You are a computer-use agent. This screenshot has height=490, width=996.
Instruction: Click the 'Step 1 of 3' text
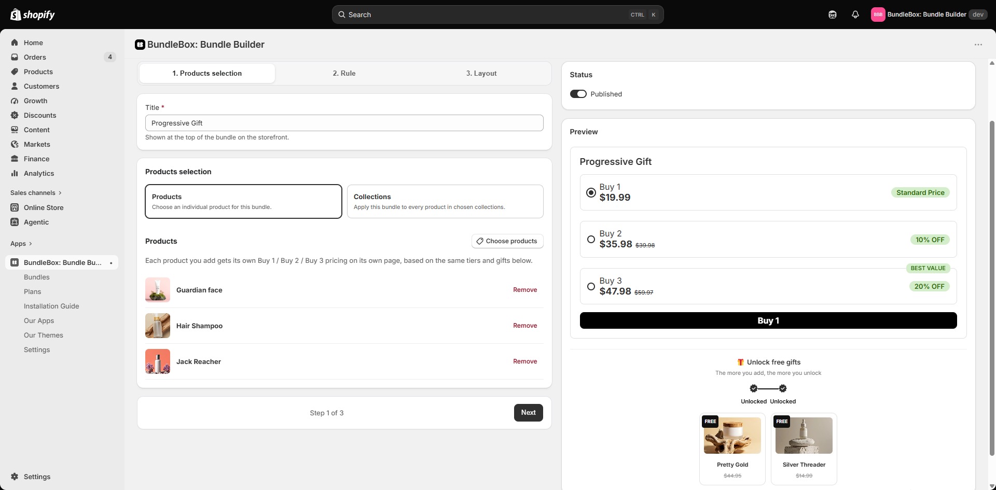click(327, 413)
